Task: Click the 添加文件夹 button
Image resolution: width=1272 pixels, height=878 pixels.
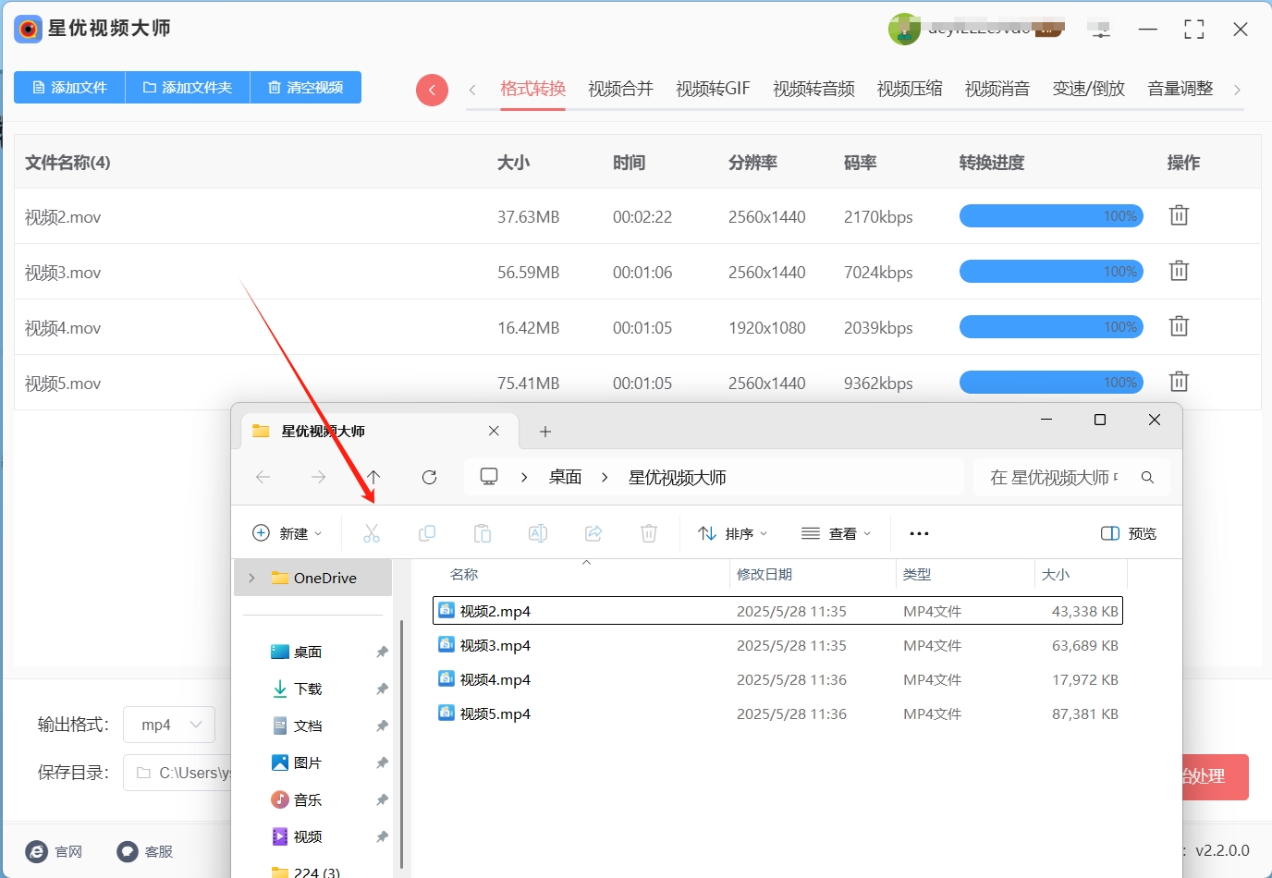Action: point(188,87)
